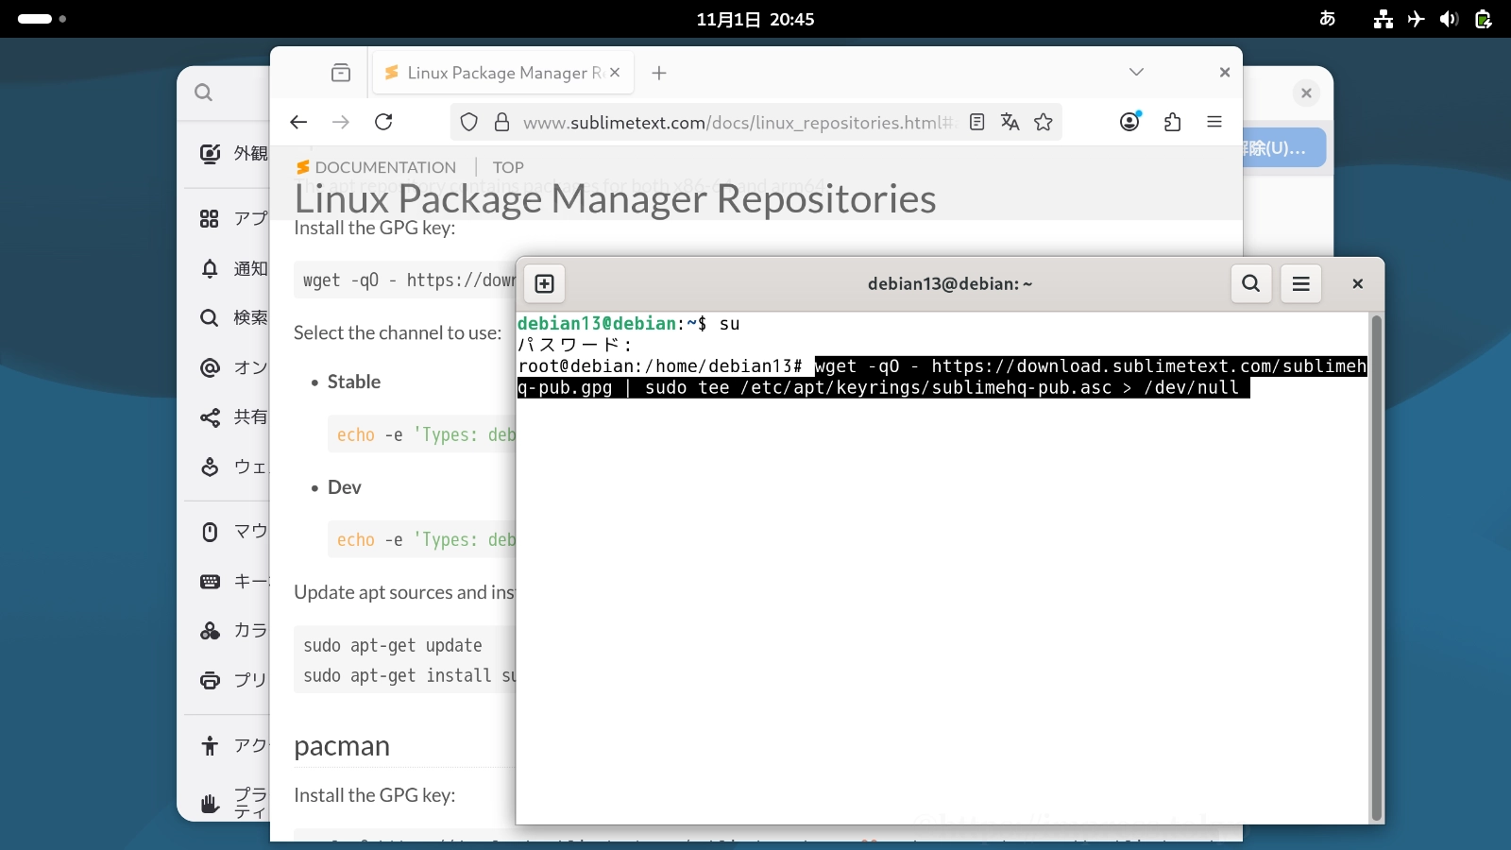The height and width of the screenshot is (850, 1511).
Task: Open Firefox recent browsing view icon
Action: pyautogui.click(x=341, y=73)
